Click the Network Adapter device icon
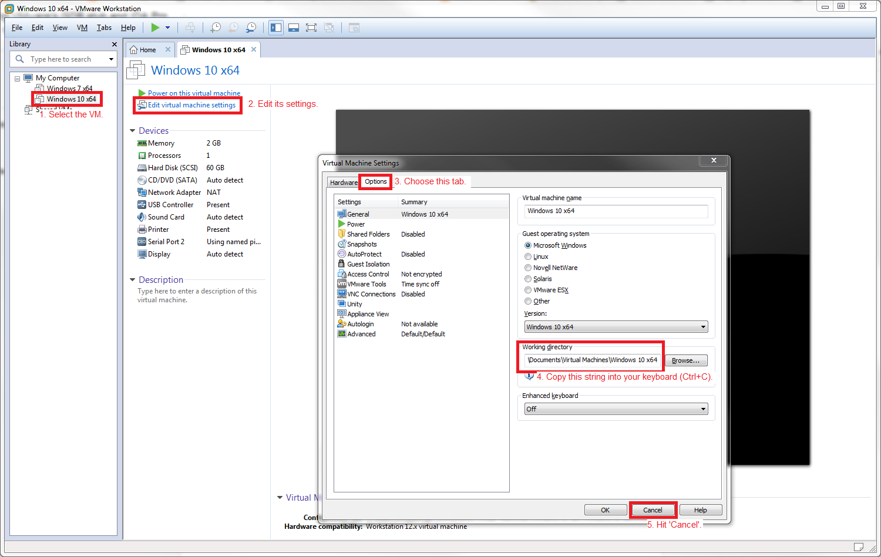Screen dimensions: 881x557 (x=142, y=193)
